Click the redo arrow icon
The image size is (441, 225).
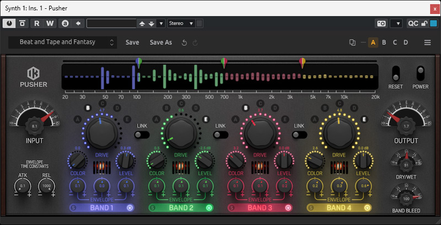tap(195, 43)
